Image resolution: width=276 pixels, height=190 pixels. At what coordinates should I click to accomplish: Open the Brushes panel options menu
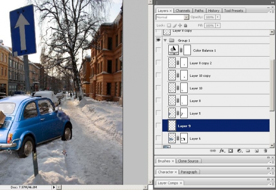coord(271,162)
